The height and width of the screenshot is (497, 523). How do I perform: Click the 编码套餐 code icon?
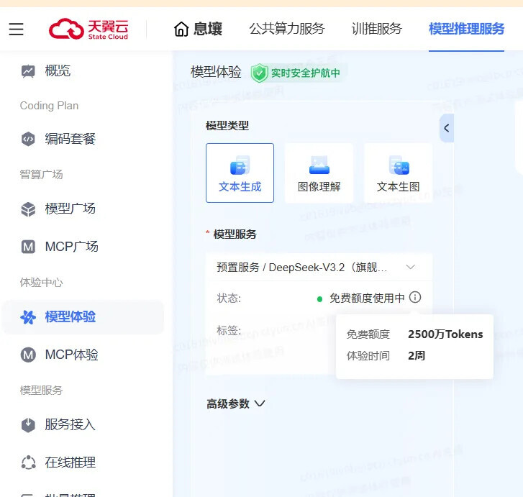(x=28, y=140)
